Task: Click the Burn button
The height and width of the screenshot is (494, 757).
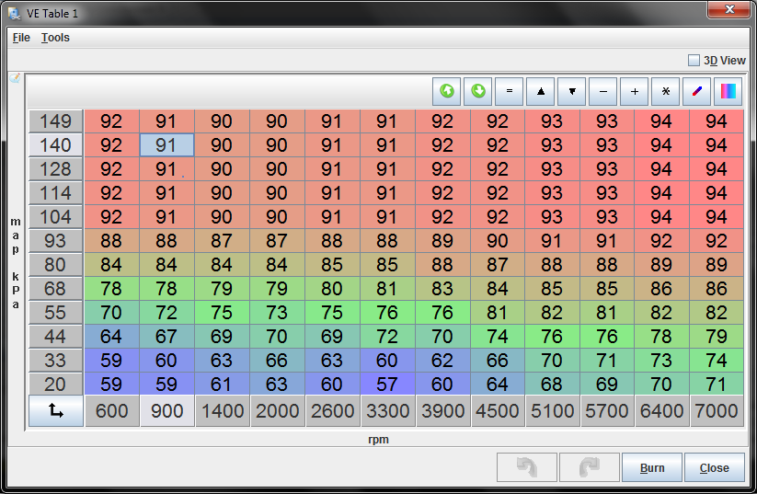Action: pos(651,467)
